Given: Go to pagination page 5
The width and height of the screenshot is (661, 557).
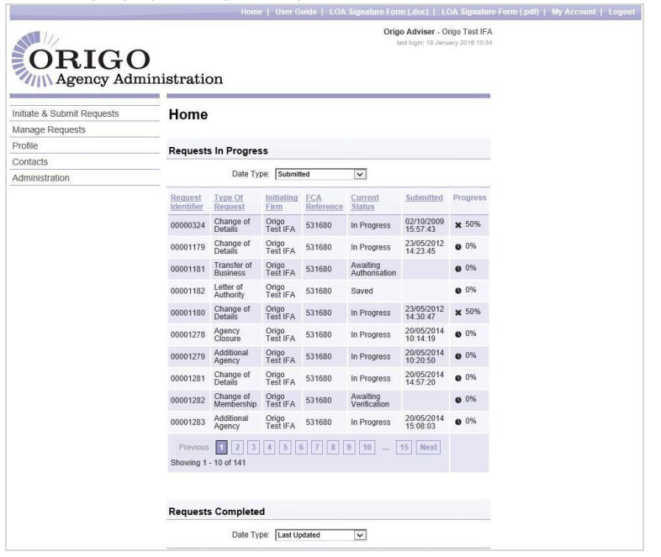Looking at the screenshot, I should coord(285,447).
